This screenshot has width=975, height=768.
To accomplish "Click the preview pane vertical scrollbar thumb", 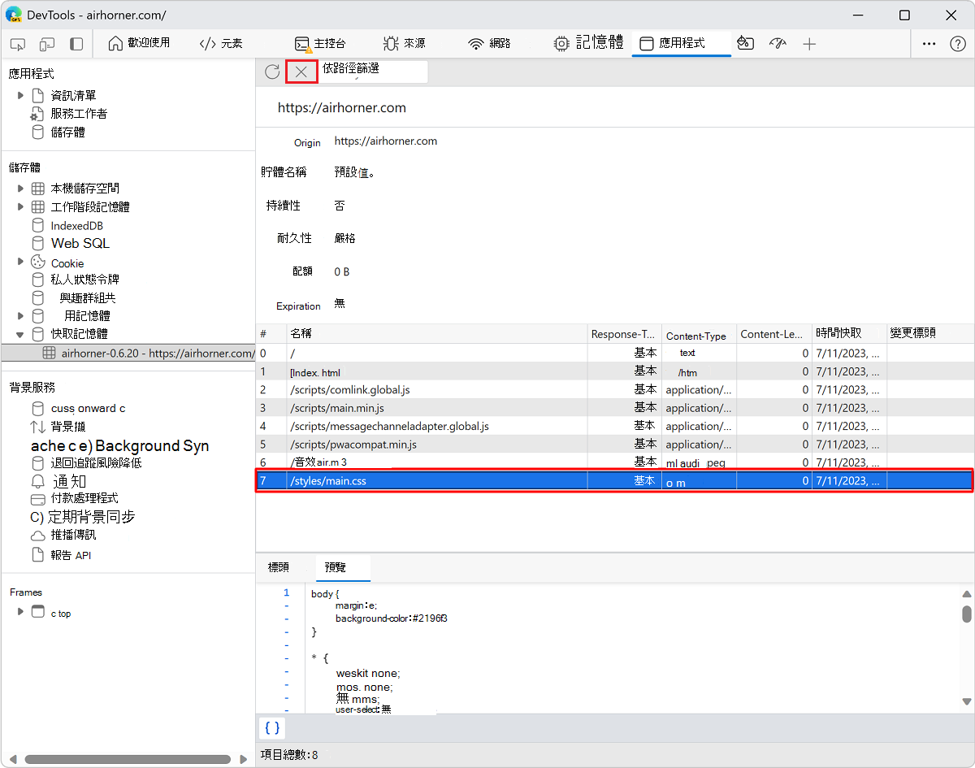I will pos(967,614).
